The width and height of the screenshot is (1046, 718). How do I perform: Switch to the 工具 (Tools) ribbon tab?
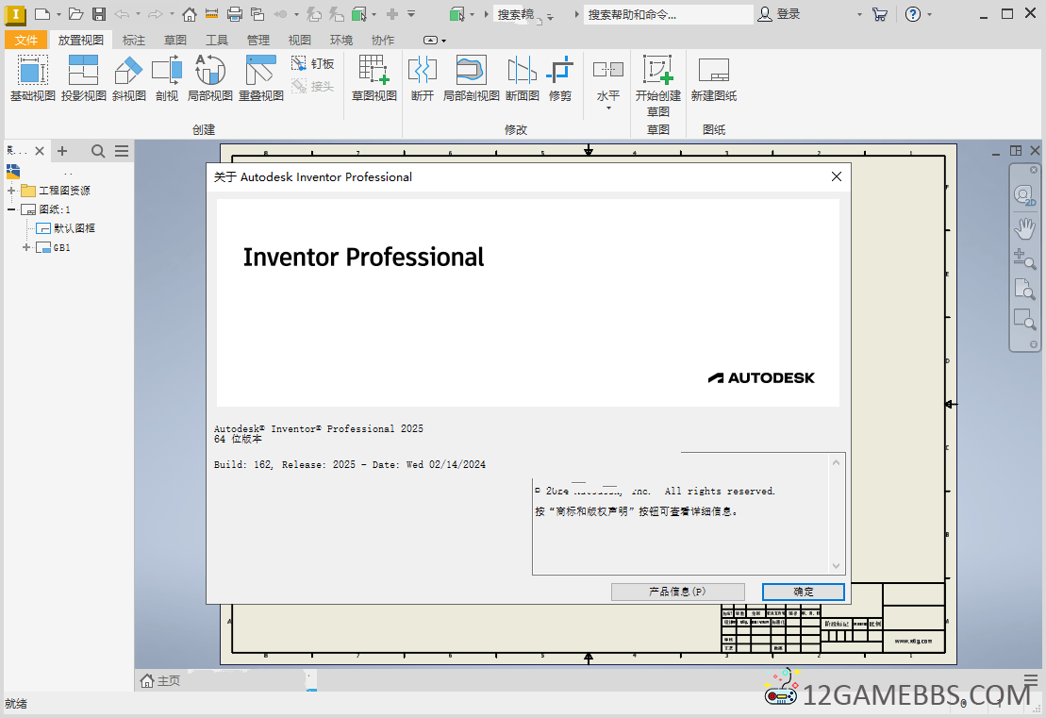pyautogui.click(x=216, y=40)
